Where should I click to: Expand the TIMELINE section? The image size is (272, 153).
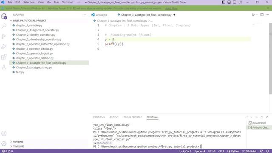pyautogui.click(x=18, y=146)
